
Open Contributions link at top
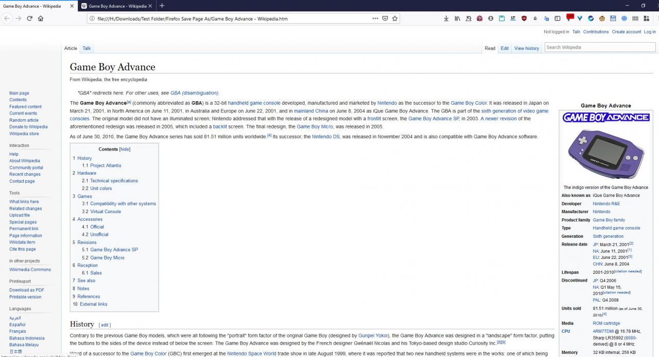click(596, 32)
